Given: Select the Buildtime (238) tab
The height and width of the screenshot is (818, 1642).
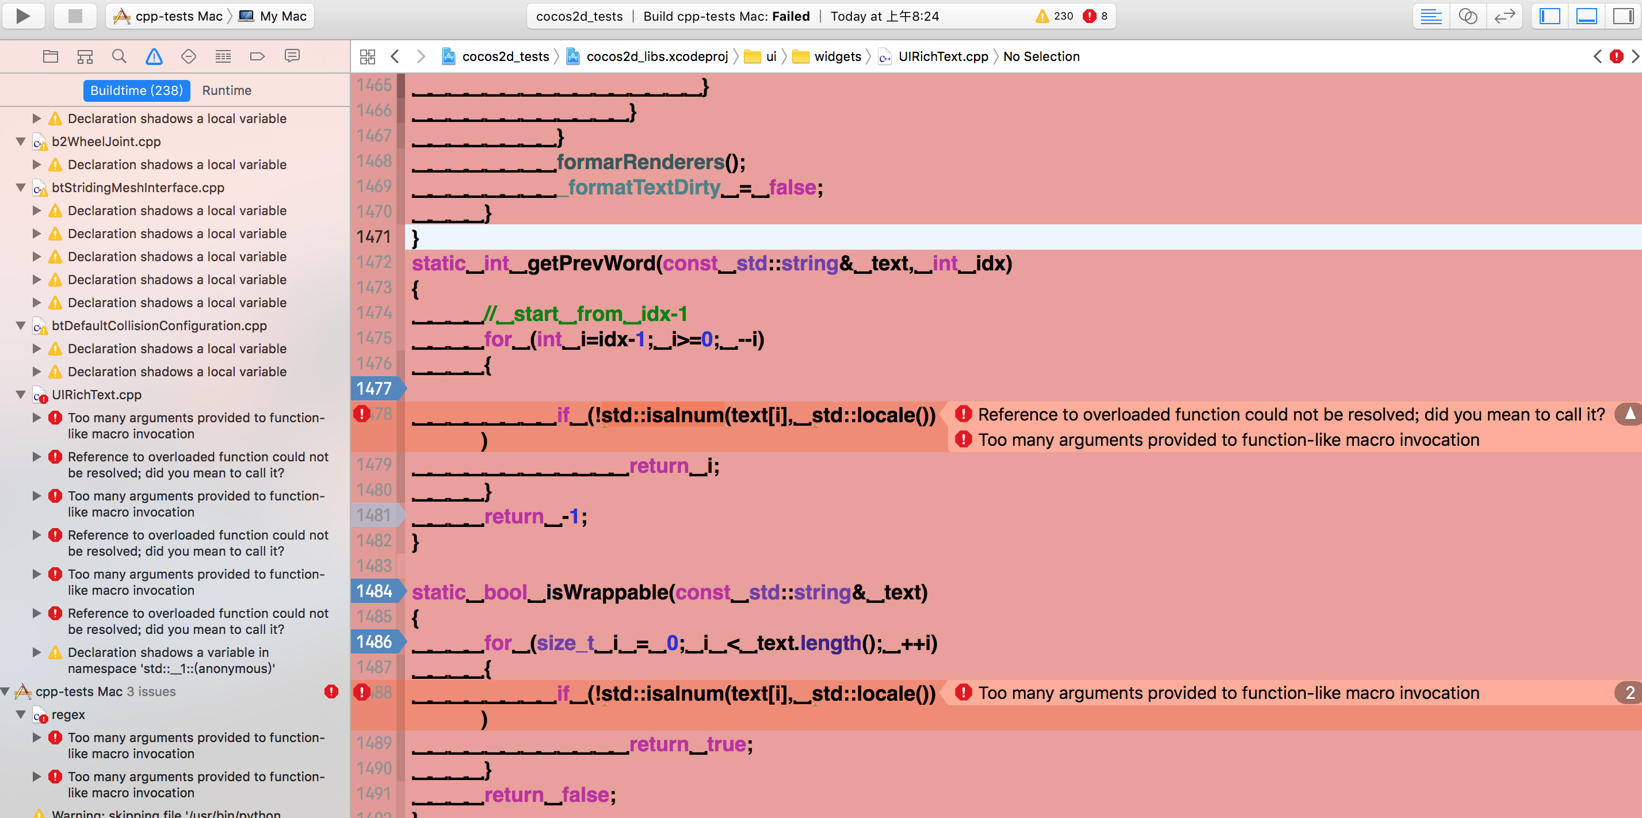Looking at the screenshot, I should [x=136, y=90].
